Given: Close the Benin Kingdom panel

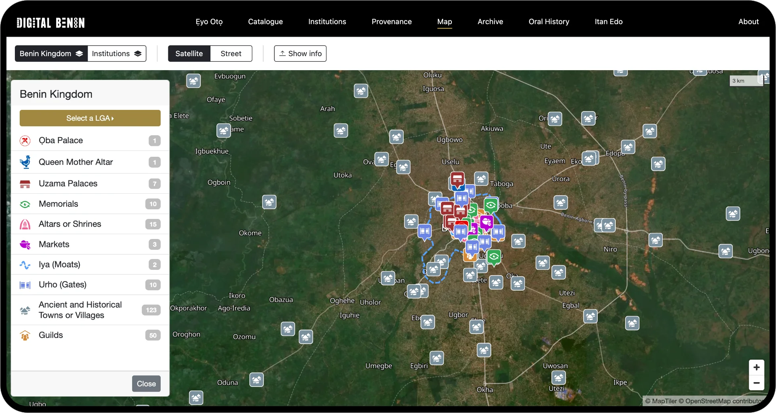Looking at the screenshot, I should 146,384.
